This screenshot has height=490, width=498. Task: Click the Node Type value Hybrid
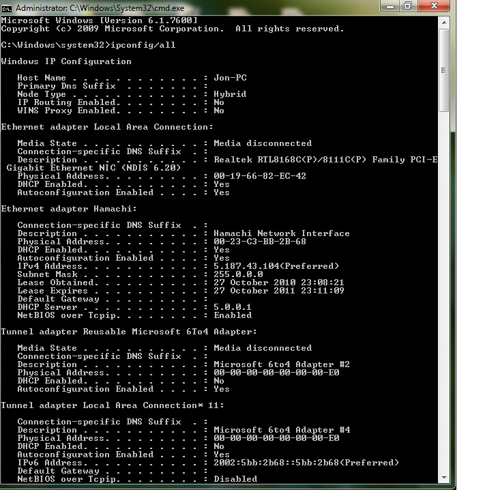pyautogui.click(x=230, y=94)
